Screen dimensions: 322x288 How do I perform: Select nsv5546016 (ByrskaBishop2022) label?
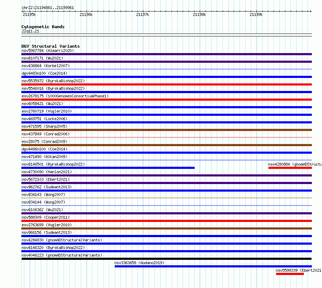(x=53, y=88)
